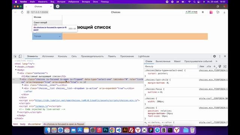Viewport: 240px width, 135px height.
Task: Switch to the Консоль tab
Action: (63, 56)
